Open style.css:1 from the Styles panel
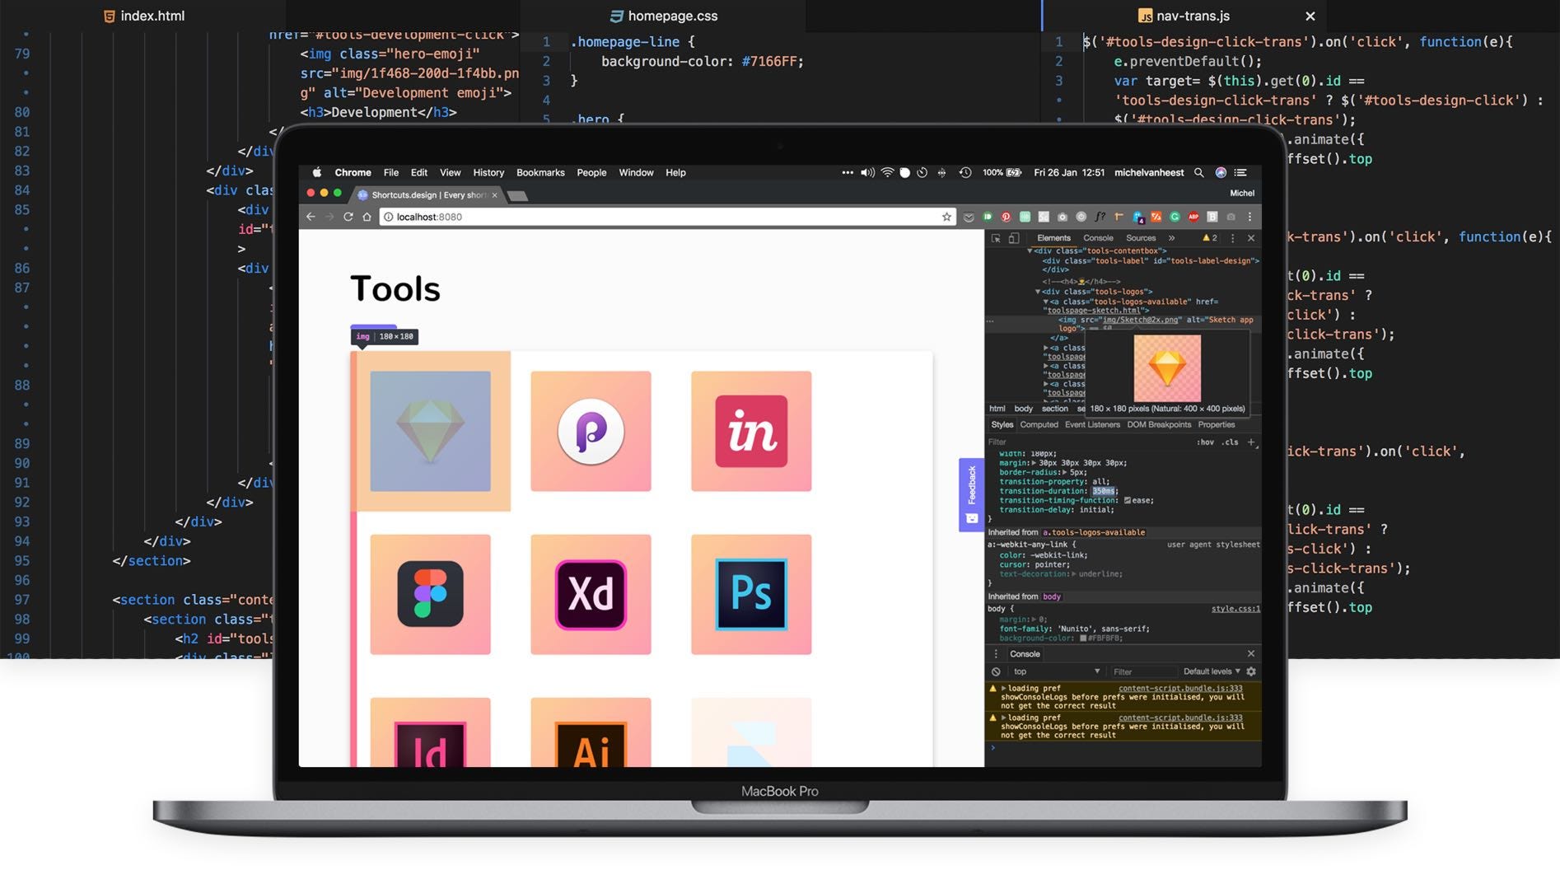The height and width of the screenshot is (870, 1560). pos(1236,609)
